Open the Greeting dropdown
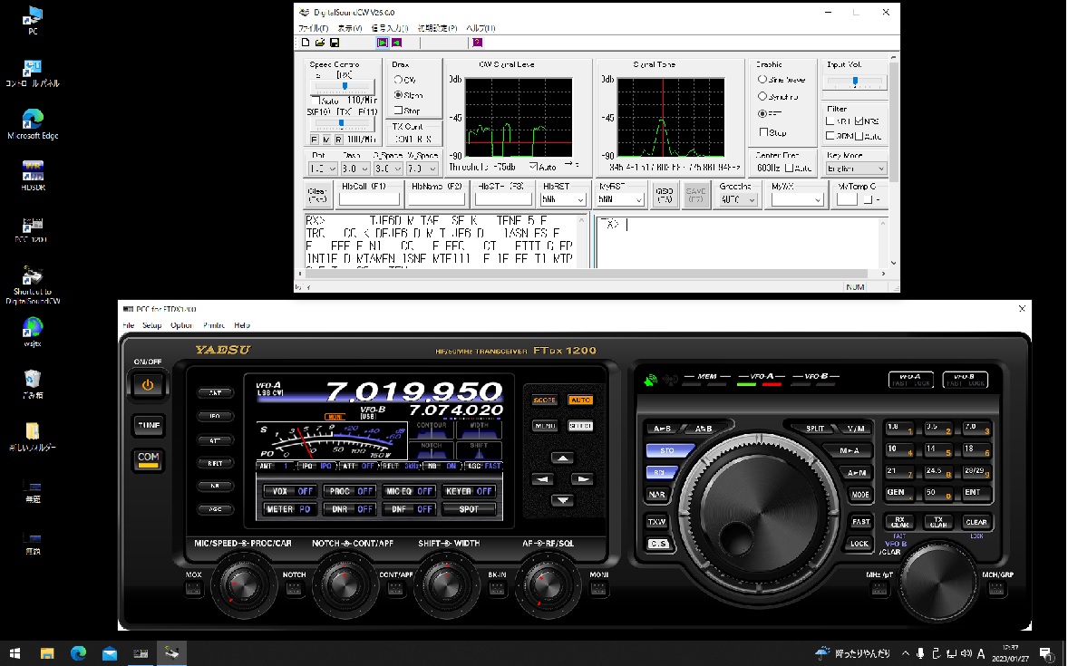 (738, 199)
